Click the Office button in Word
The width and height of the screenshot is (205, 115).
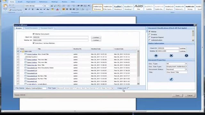(x=4, y=1)
